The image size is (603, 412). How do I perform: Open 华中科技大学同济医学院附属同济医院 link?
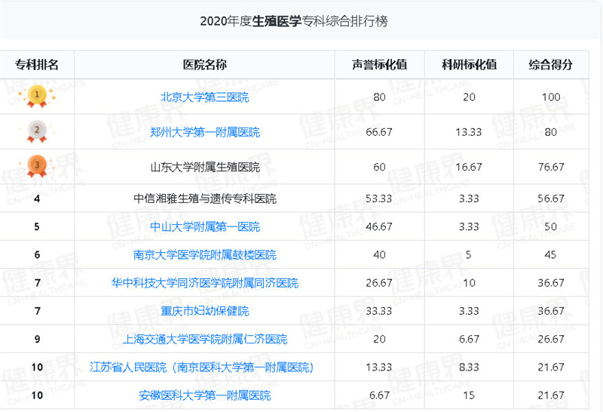click(x=205, y=283)
